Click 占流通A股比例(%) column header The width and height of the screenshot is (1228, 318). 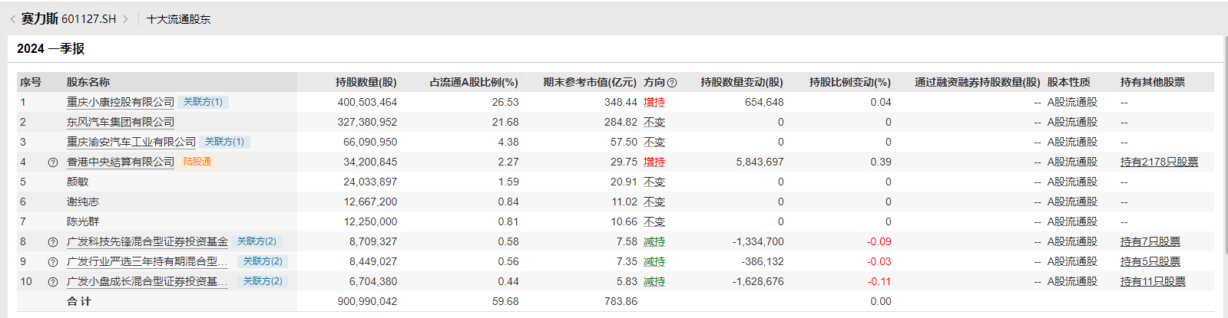[474, 82]
